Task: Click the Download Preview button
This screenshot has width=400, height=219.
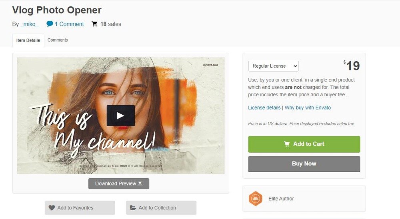Action: [119, 183]
